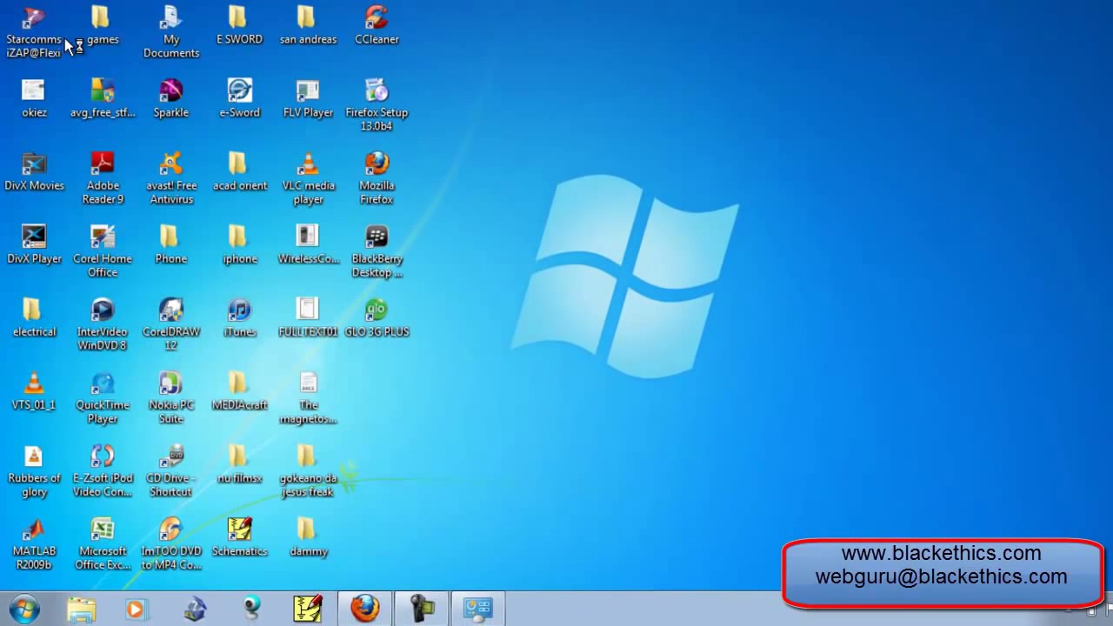Launch GLO 3G PLUS
Viewport: 1113px width, 626px height.
pos(377,317)
